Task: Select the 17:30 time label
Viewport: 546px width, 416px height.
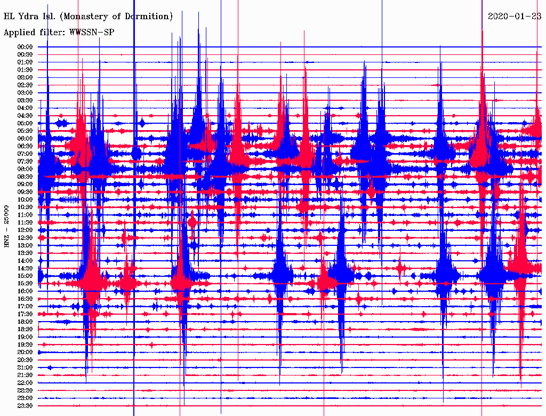Action: coord(25,314)
